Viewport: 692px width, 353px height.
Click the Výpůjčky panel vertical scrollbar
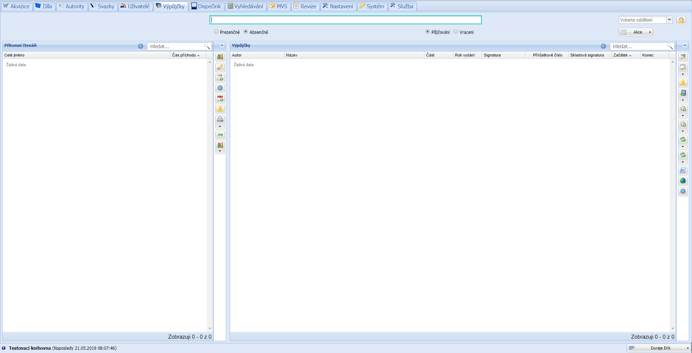(673, 194)
